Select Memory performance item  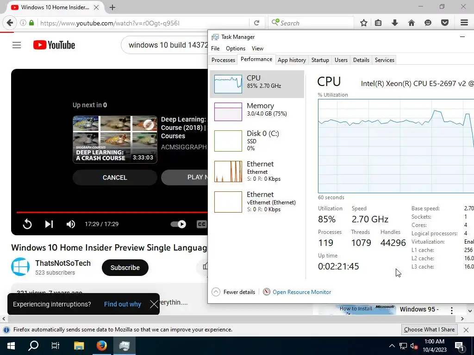pos(257,112)
